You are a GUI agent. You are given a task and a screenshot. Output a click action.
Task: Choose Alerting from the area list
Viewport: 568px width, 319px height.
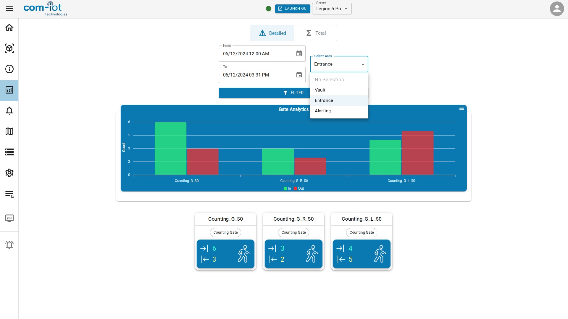click(x=339, y=111)
